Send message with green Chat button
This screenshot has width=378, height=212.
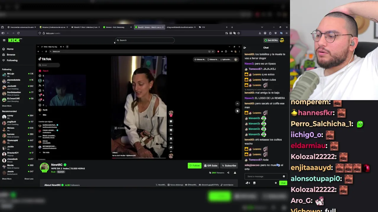pyautogui.click(x=283, y=183)
